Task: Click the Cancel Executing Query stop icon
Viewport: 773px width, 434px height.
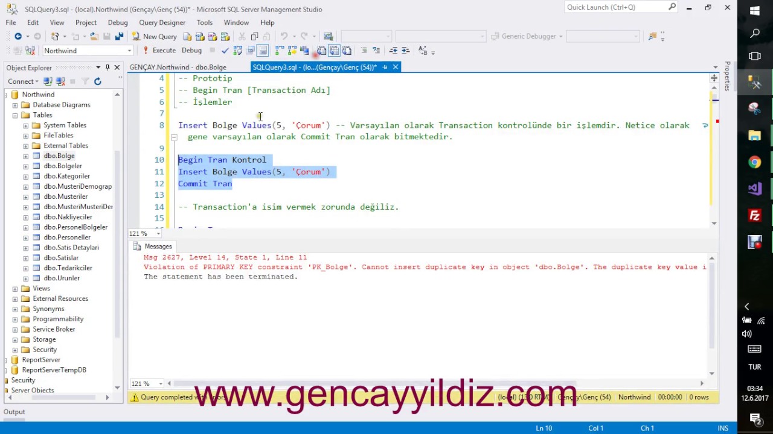Action: [x=212, y=50]
